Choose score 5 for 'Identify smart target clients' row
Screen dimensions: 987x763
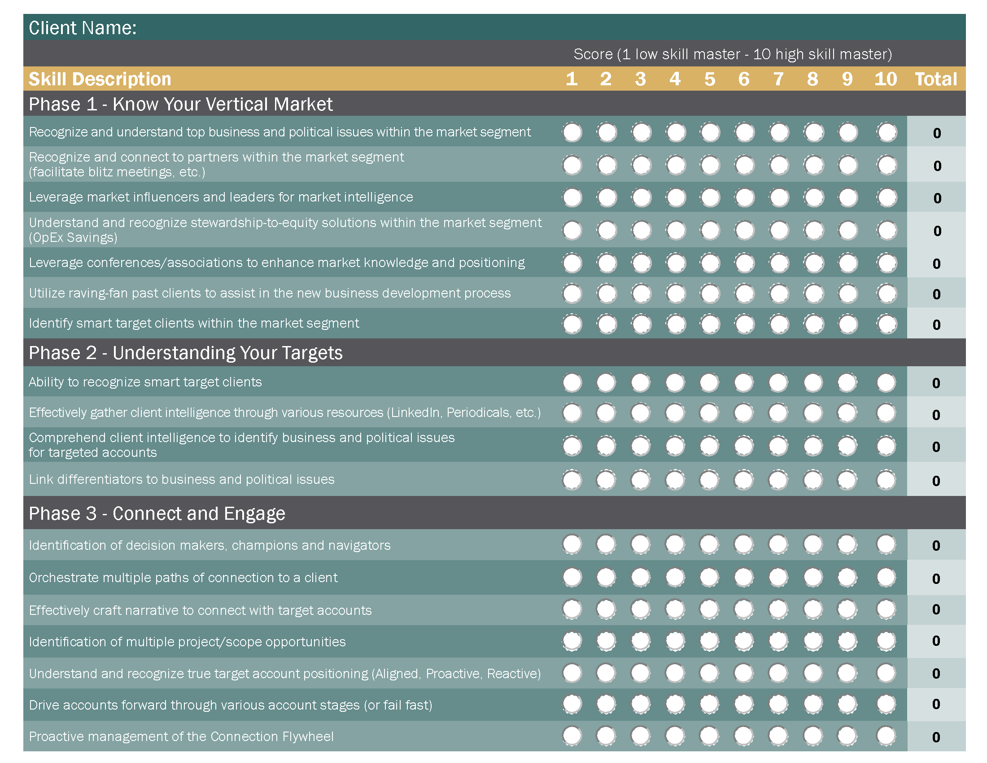coord(710,324)
